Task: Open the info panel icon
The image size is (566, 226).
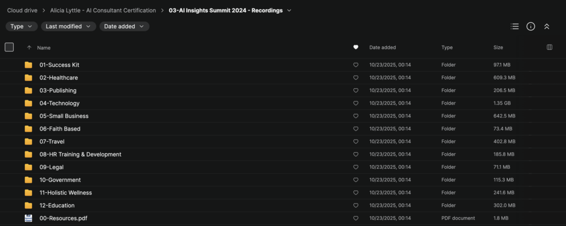Action: (531, 26)
